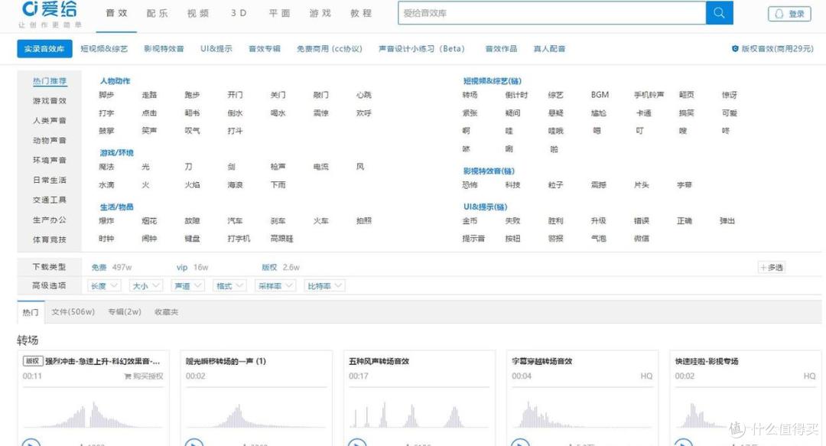The image size is (826, 446).
Task: Click the 爱给 site logo
Action: pos(50,14)
